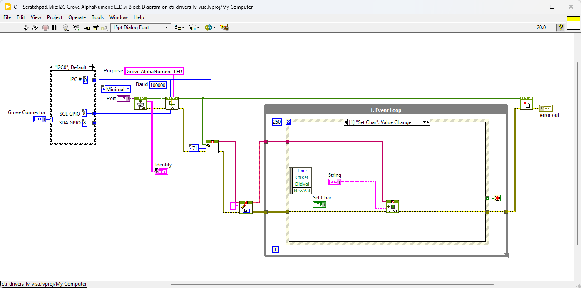Screen dimensions: 581x288
Task: Open the 15pt Dialog Font dropdown
Action: coord(141,27)
